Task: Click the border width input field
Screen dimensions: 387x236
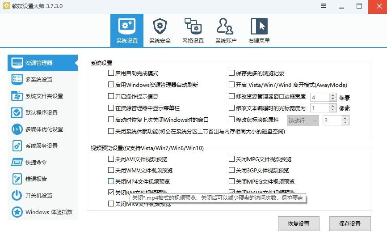Action: [x=320, y=97]
